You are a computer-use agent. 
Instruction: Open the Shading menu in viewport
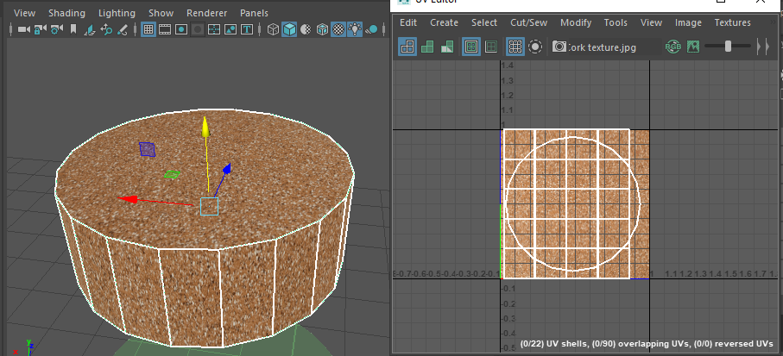point(66,14)
